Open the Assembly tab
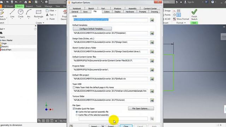Viewport: 226px width, 127px height. point(132,8)
